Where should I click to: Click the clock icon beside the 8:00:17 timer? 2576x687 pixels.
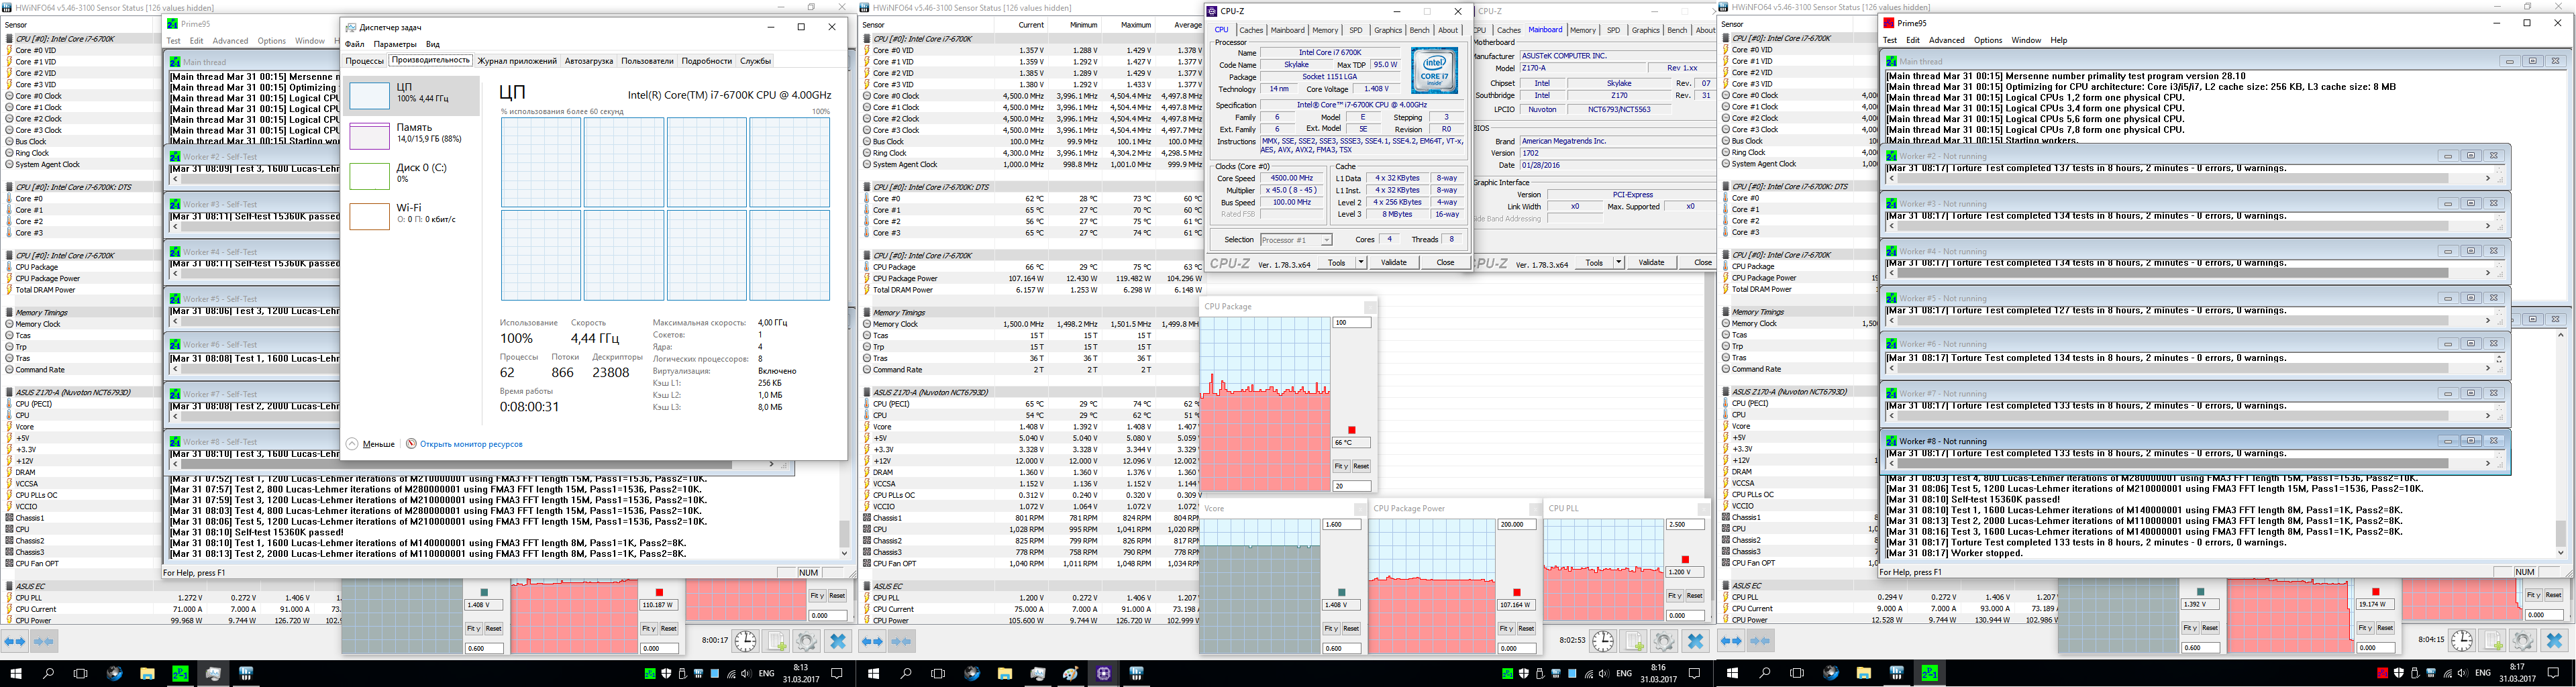pos(746,641)
